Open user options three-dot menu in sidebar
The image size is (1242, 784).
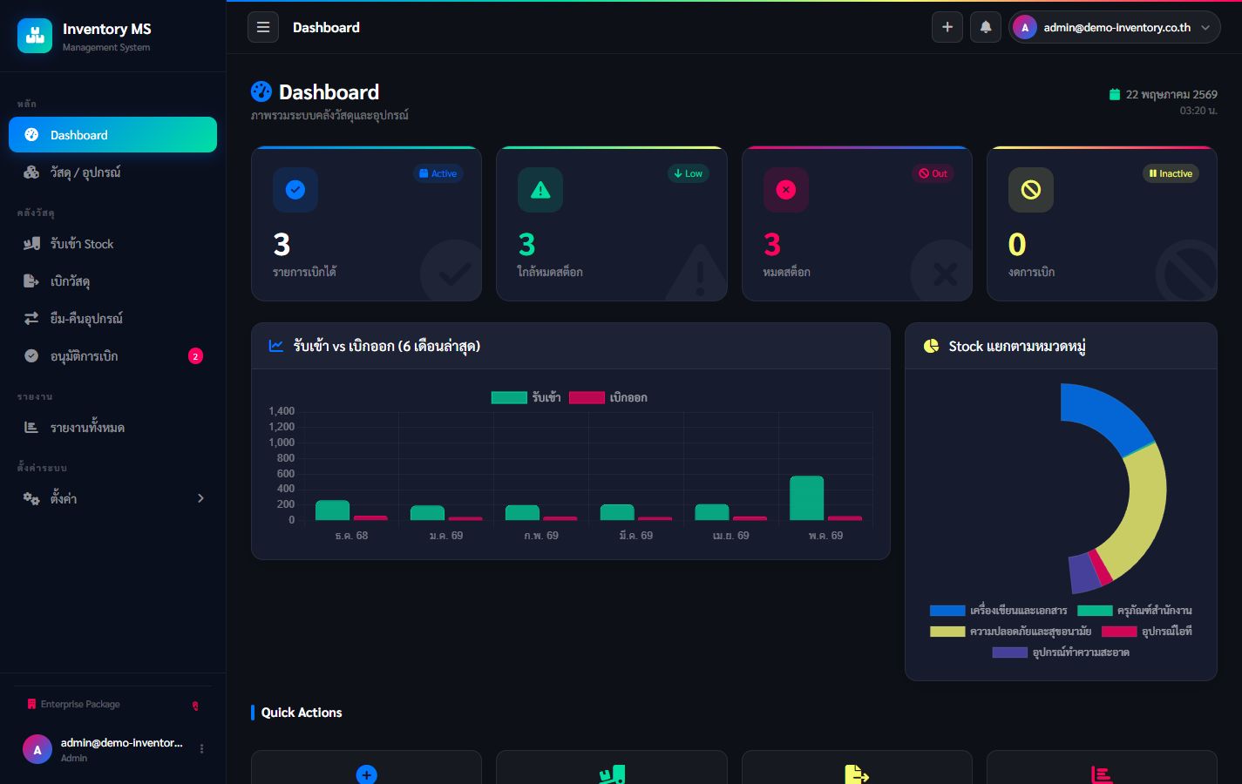point(201,749)
